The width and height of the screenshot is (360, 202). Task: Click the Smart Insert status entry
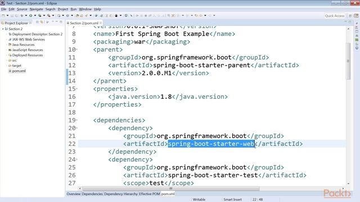coord(232,200)
